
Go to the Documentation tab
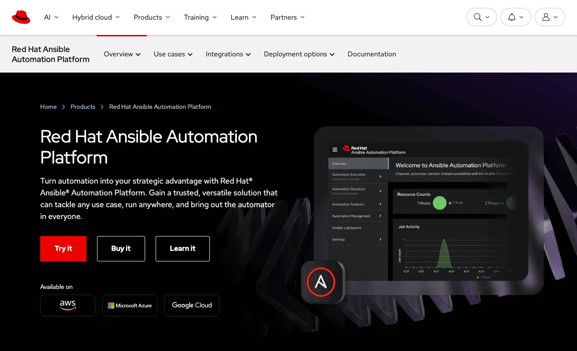(372, 54)
